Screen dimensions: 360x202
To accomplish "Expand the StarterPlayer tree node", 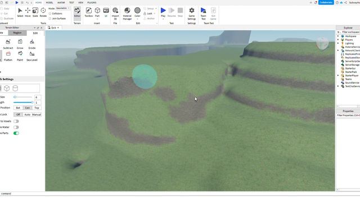I will point(338,75).
